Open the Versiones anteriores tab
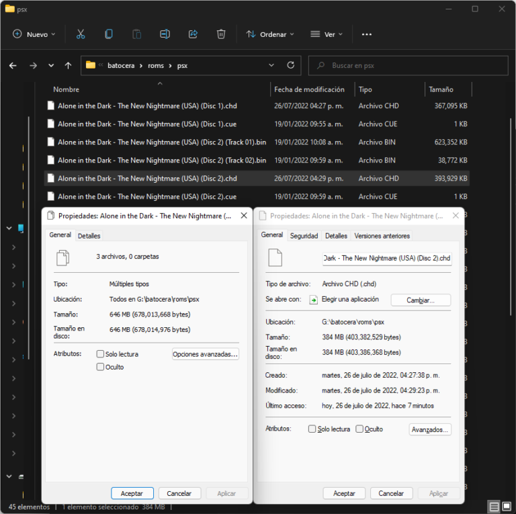The height and width of the screenshot is (514, 516). point(382,236)
